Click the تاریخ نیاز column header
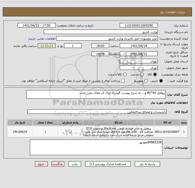The image size is (195, 188). [20, 122]
